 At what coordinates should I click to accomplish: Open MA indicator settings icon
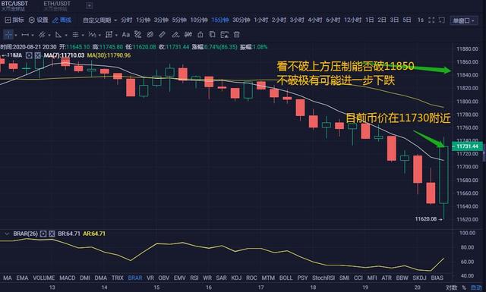coord(29,55)
